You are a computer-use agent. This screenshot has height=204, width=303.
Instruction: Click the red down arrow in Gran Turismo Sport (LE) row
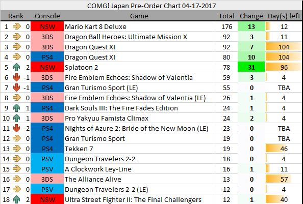17,88
